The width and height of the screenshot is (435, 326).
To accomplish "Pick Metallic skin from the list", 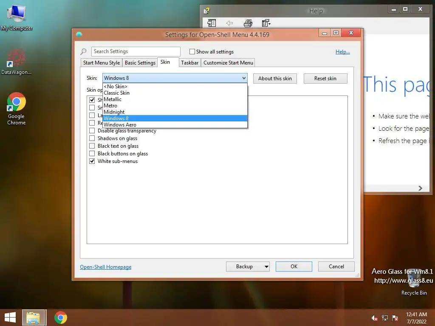I will tap(175, 99).
